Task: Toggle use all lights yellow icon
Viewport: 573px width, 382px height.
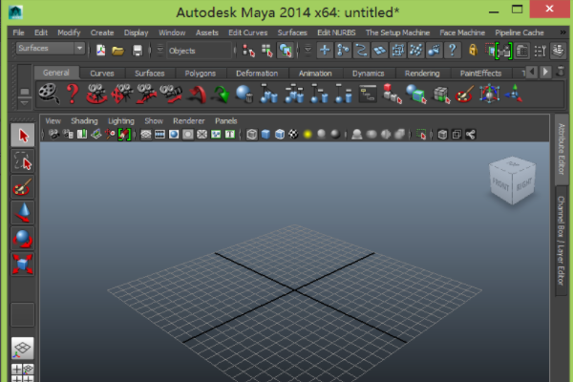Action: [308, 134]
